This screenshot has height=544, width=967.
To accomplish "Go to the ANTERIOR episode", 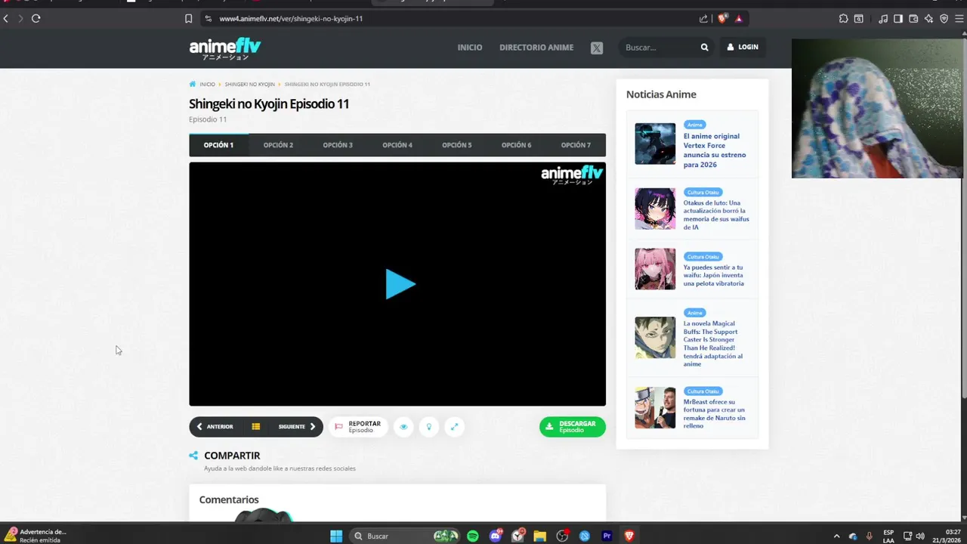I will coord(215,427).
